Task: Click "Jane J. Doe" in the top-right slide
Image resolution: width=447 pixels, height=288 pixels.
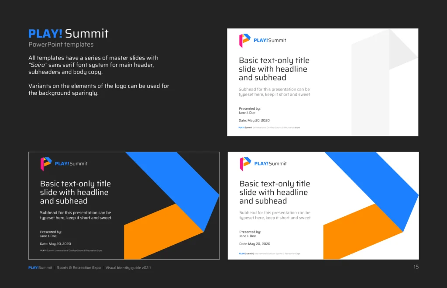Action: 247,113
